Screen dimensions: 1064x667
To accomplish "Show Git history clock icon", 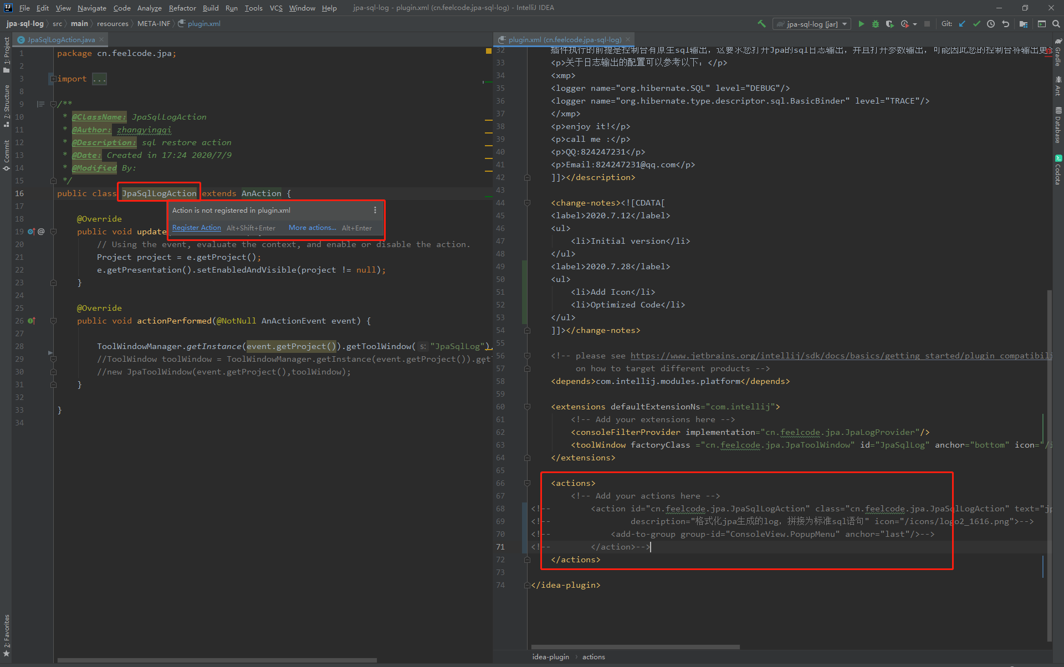I will 991,24.
